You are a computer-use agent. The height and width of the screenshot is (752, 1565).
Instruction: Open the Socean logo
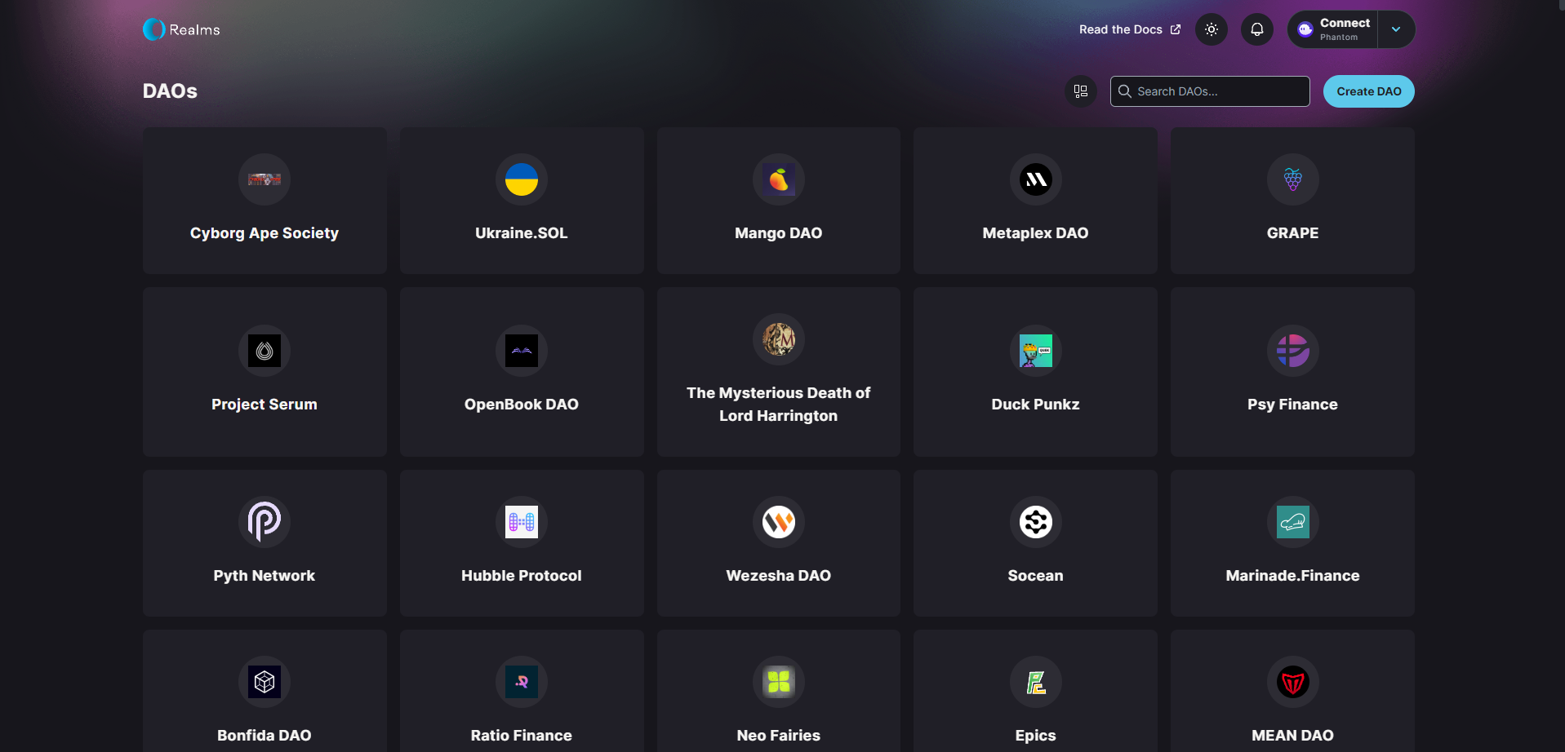point(1036,522)
